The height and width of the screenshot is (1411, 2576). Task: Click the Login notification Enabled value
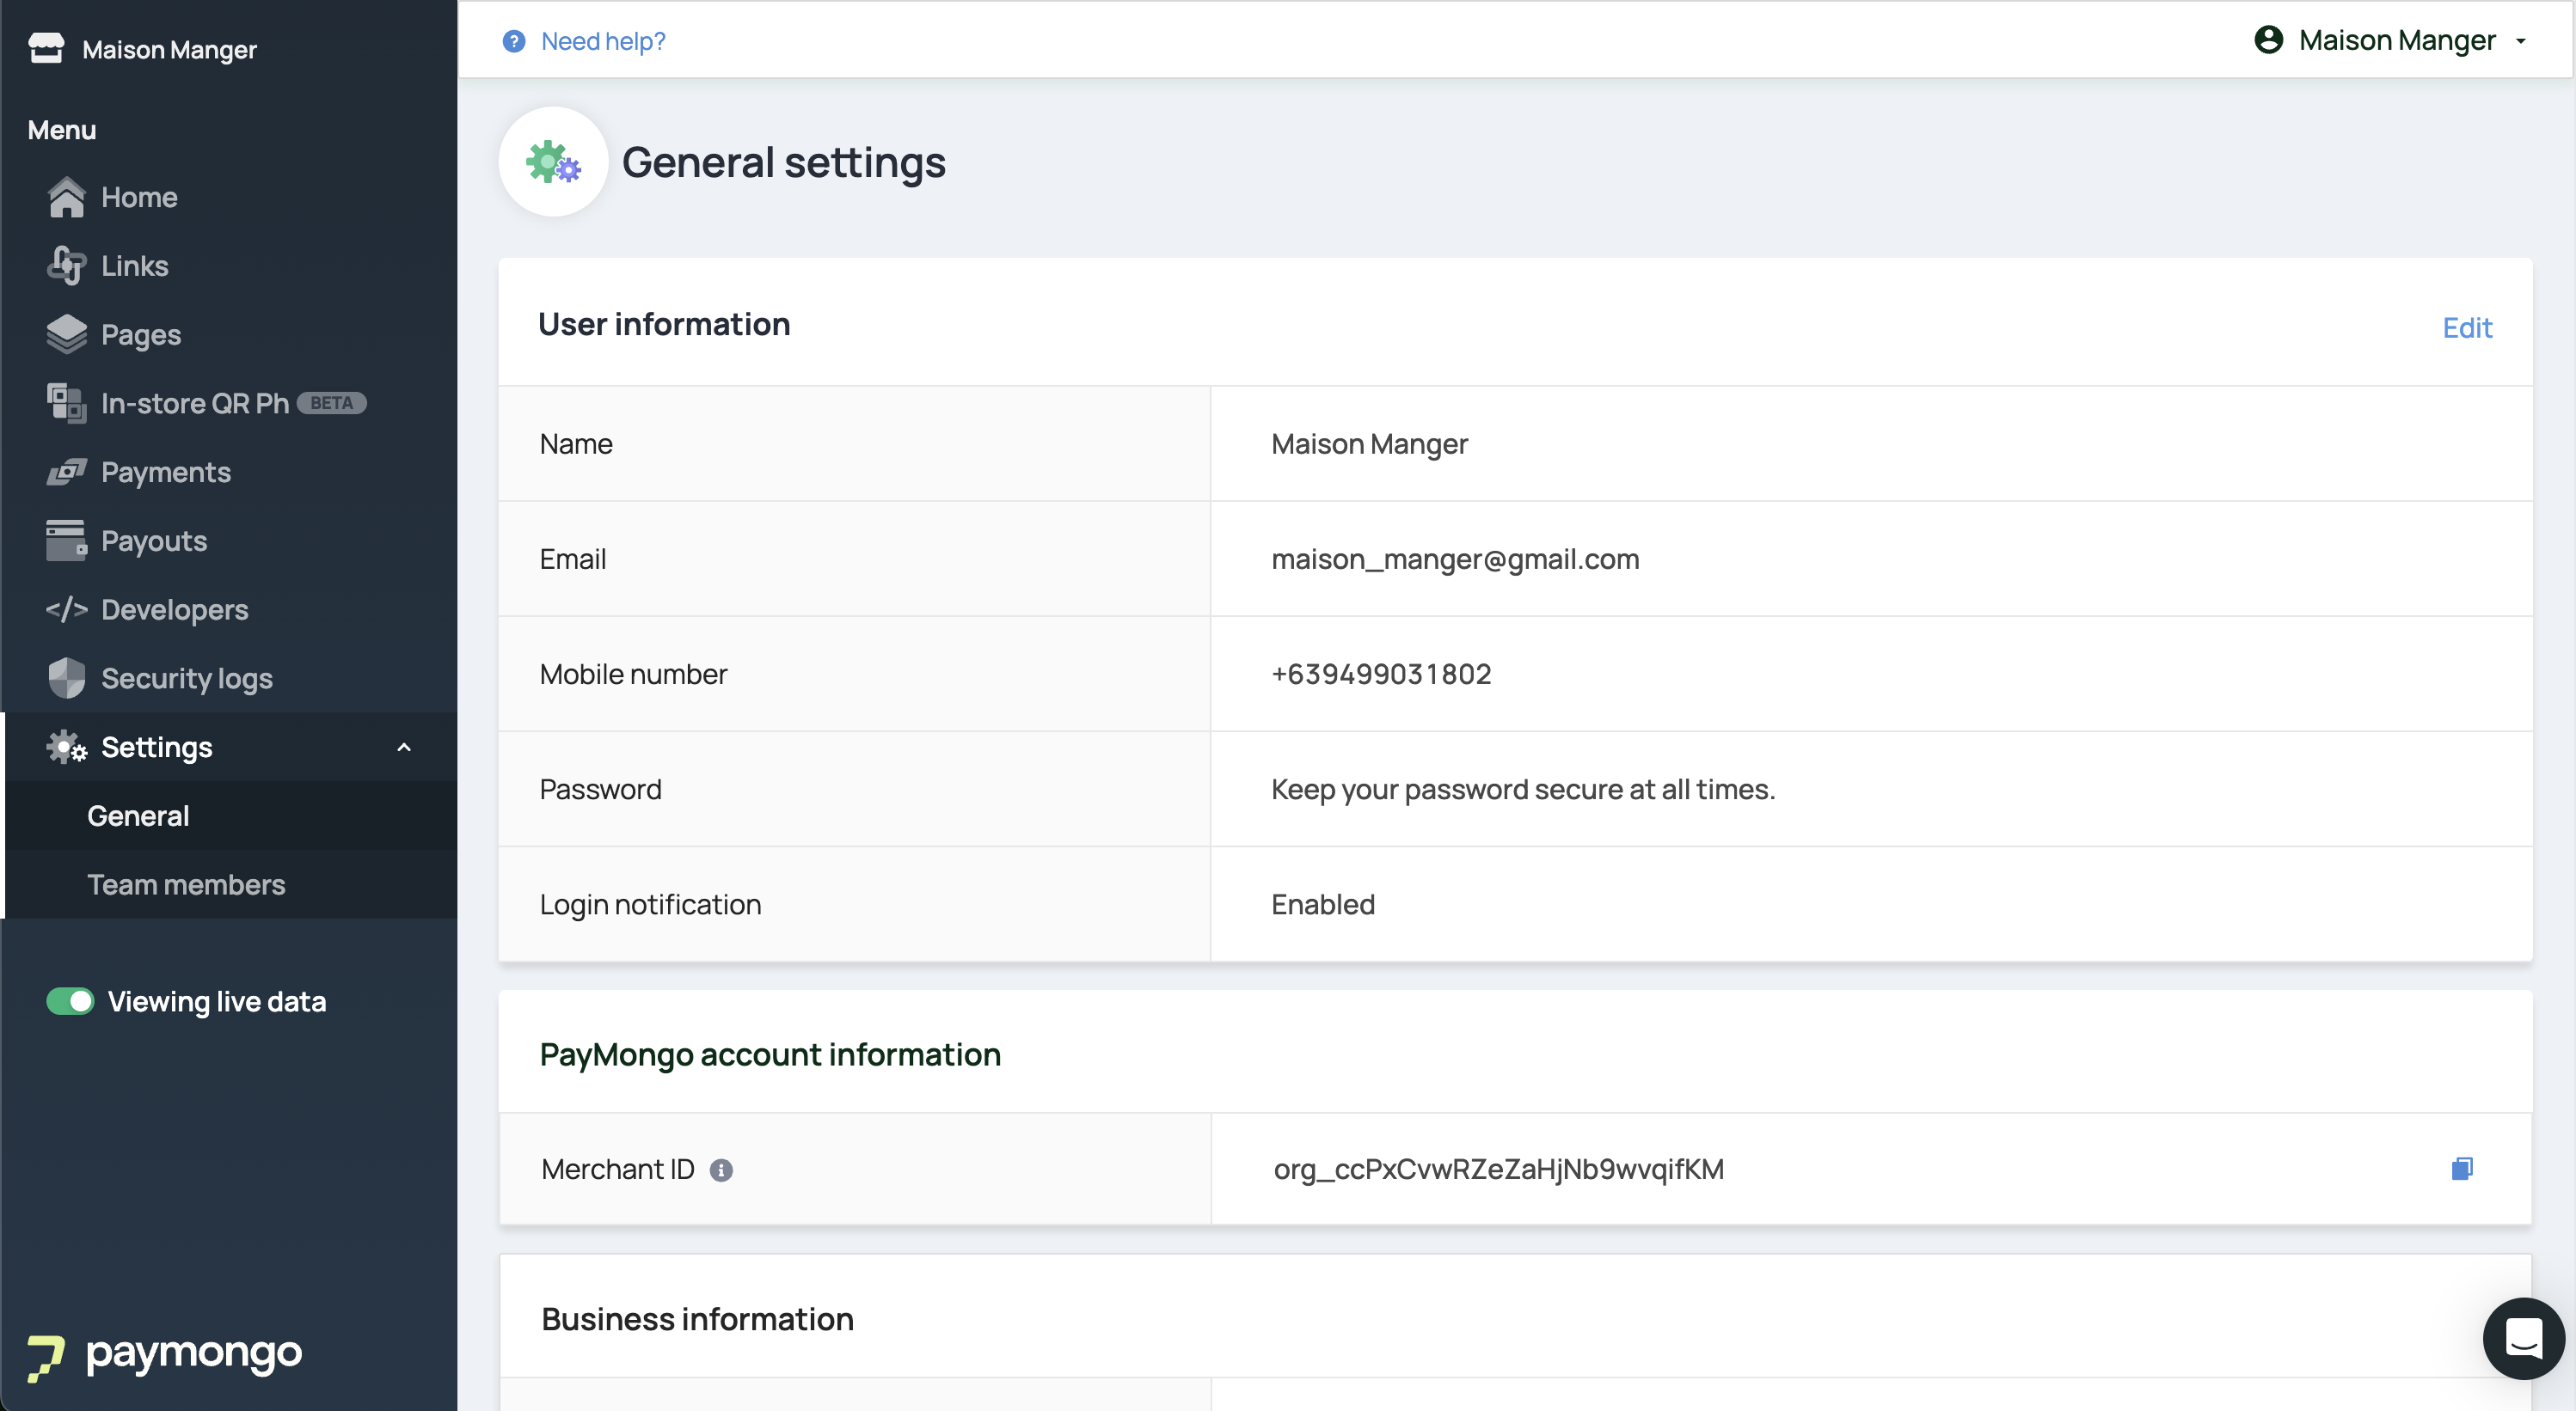(x=1323, y=904)
